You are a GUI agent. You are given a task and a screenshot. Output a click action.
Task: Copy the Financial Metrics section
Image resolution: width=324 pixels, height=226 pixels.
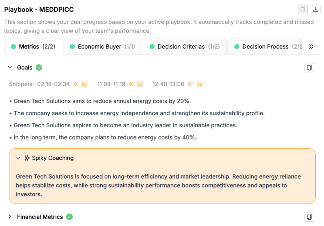click(309, 217)
